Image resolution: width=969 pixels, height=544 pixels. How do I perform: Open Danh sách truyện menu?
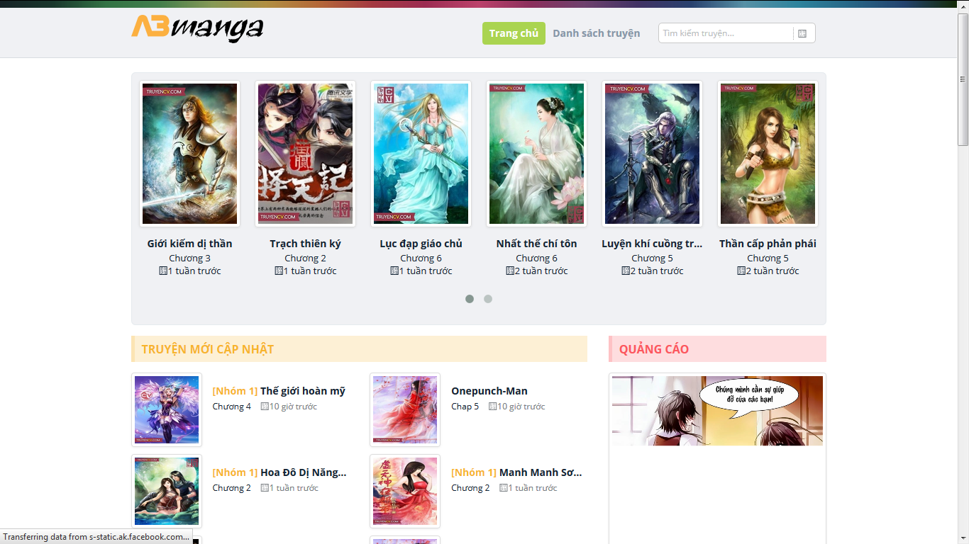597,33
